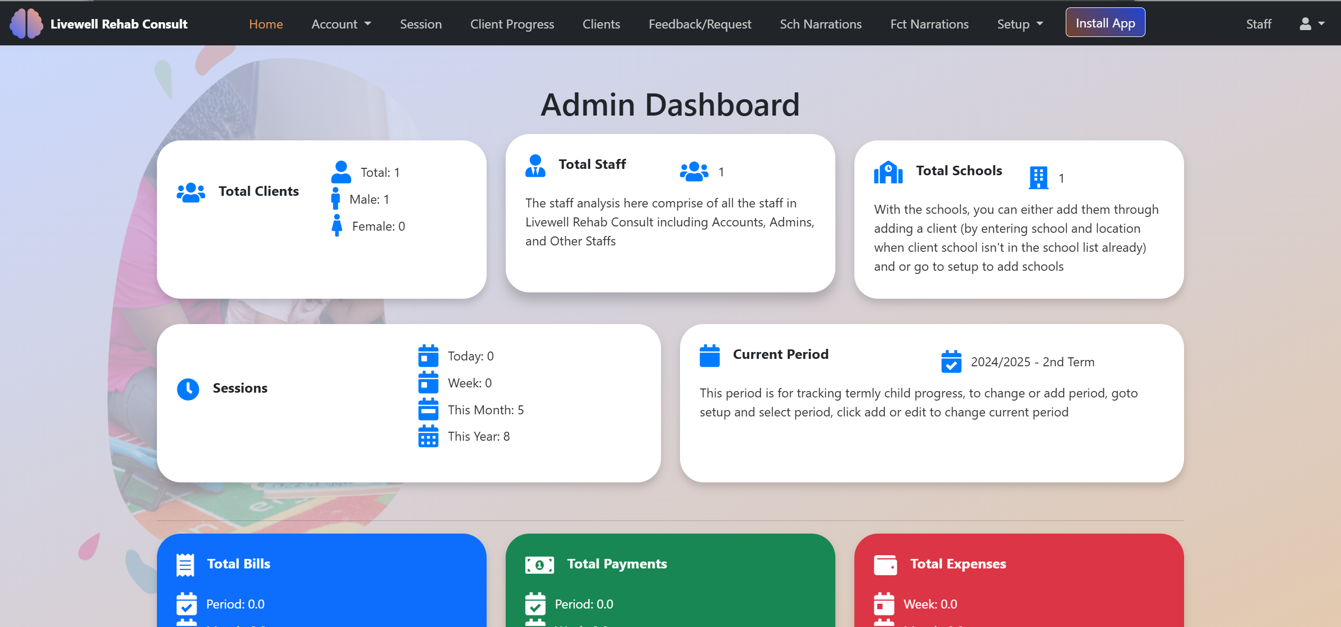Open the Client Progress page
This screenshot has height=627, width=1341.
tap(511, 24)
